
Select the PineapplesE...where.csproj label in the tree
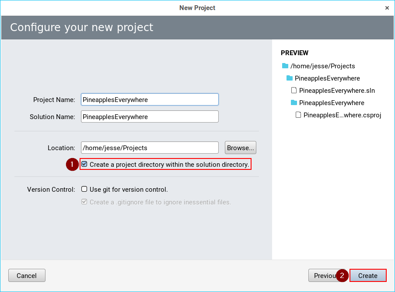point(342,115)
